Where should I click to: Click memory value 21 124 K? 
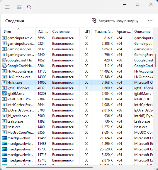pos(106,138)
